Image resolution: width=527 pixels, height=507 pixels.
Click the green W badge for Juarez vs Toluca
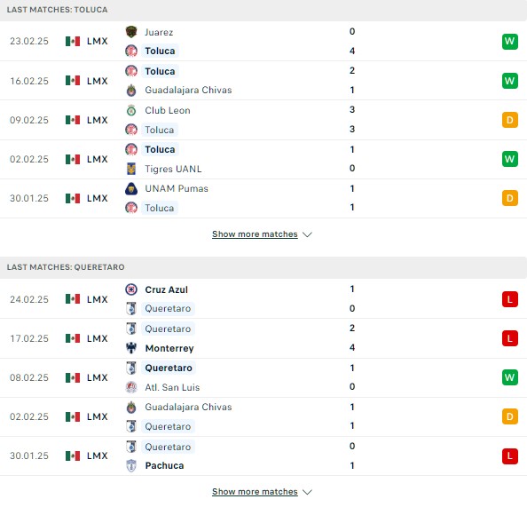click(x=510, y=42)
